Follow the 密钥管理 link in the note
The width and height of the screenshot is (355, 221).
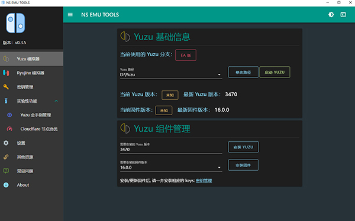(204, 180)
